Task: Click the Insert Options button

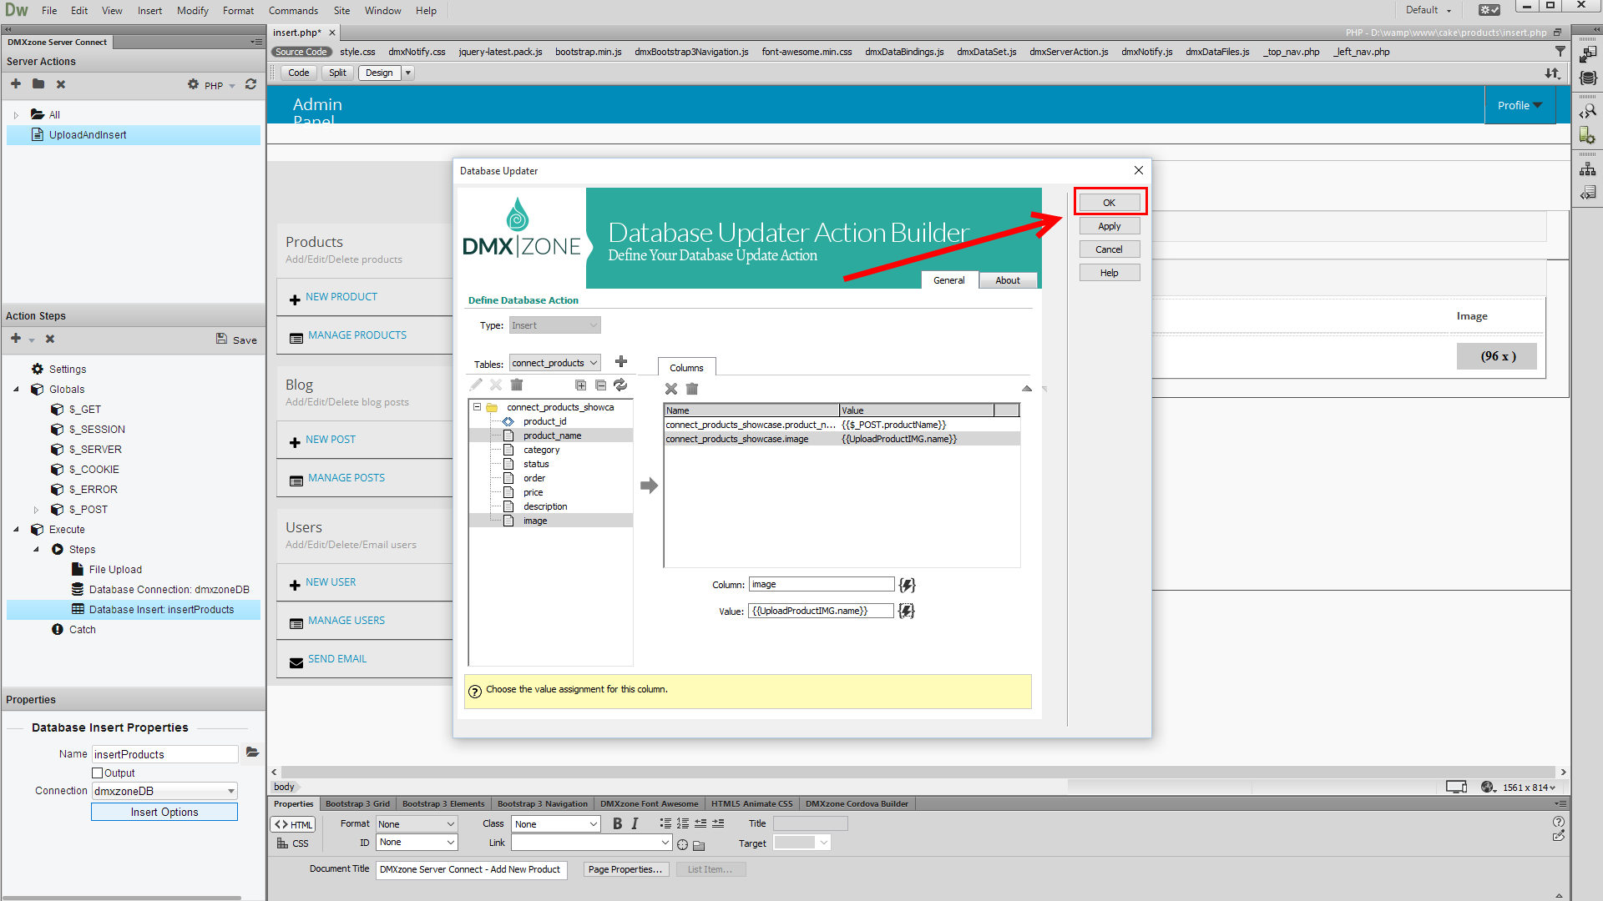Action: [164, 812]
